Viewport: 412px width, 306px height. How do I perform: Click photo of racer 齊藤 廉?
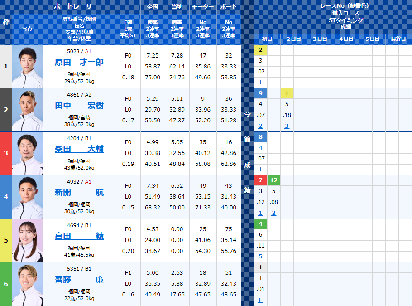pos(27,284)
